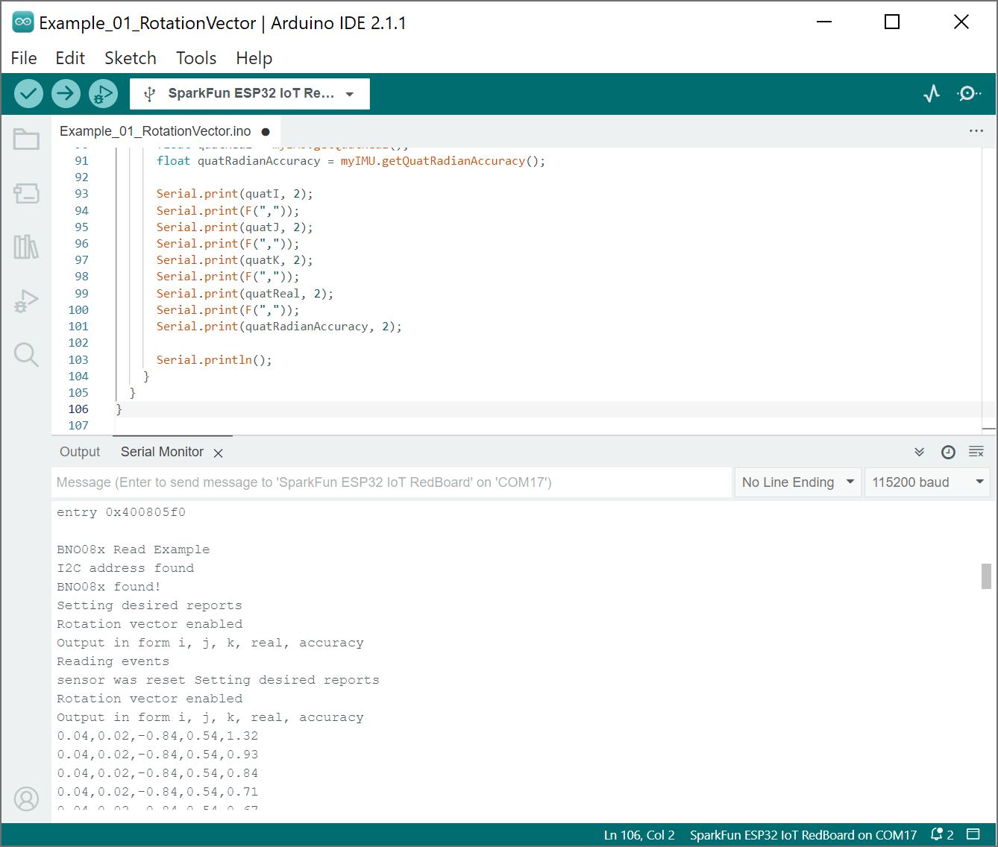Click the Serial.println(); code line
This screenshot has height=847, width=998.
(x=214, y=360)
